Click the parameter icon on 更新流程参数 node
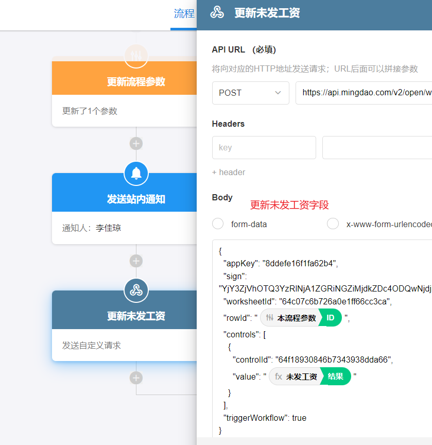This screenshot has height=445, width=432. (136, 55)
